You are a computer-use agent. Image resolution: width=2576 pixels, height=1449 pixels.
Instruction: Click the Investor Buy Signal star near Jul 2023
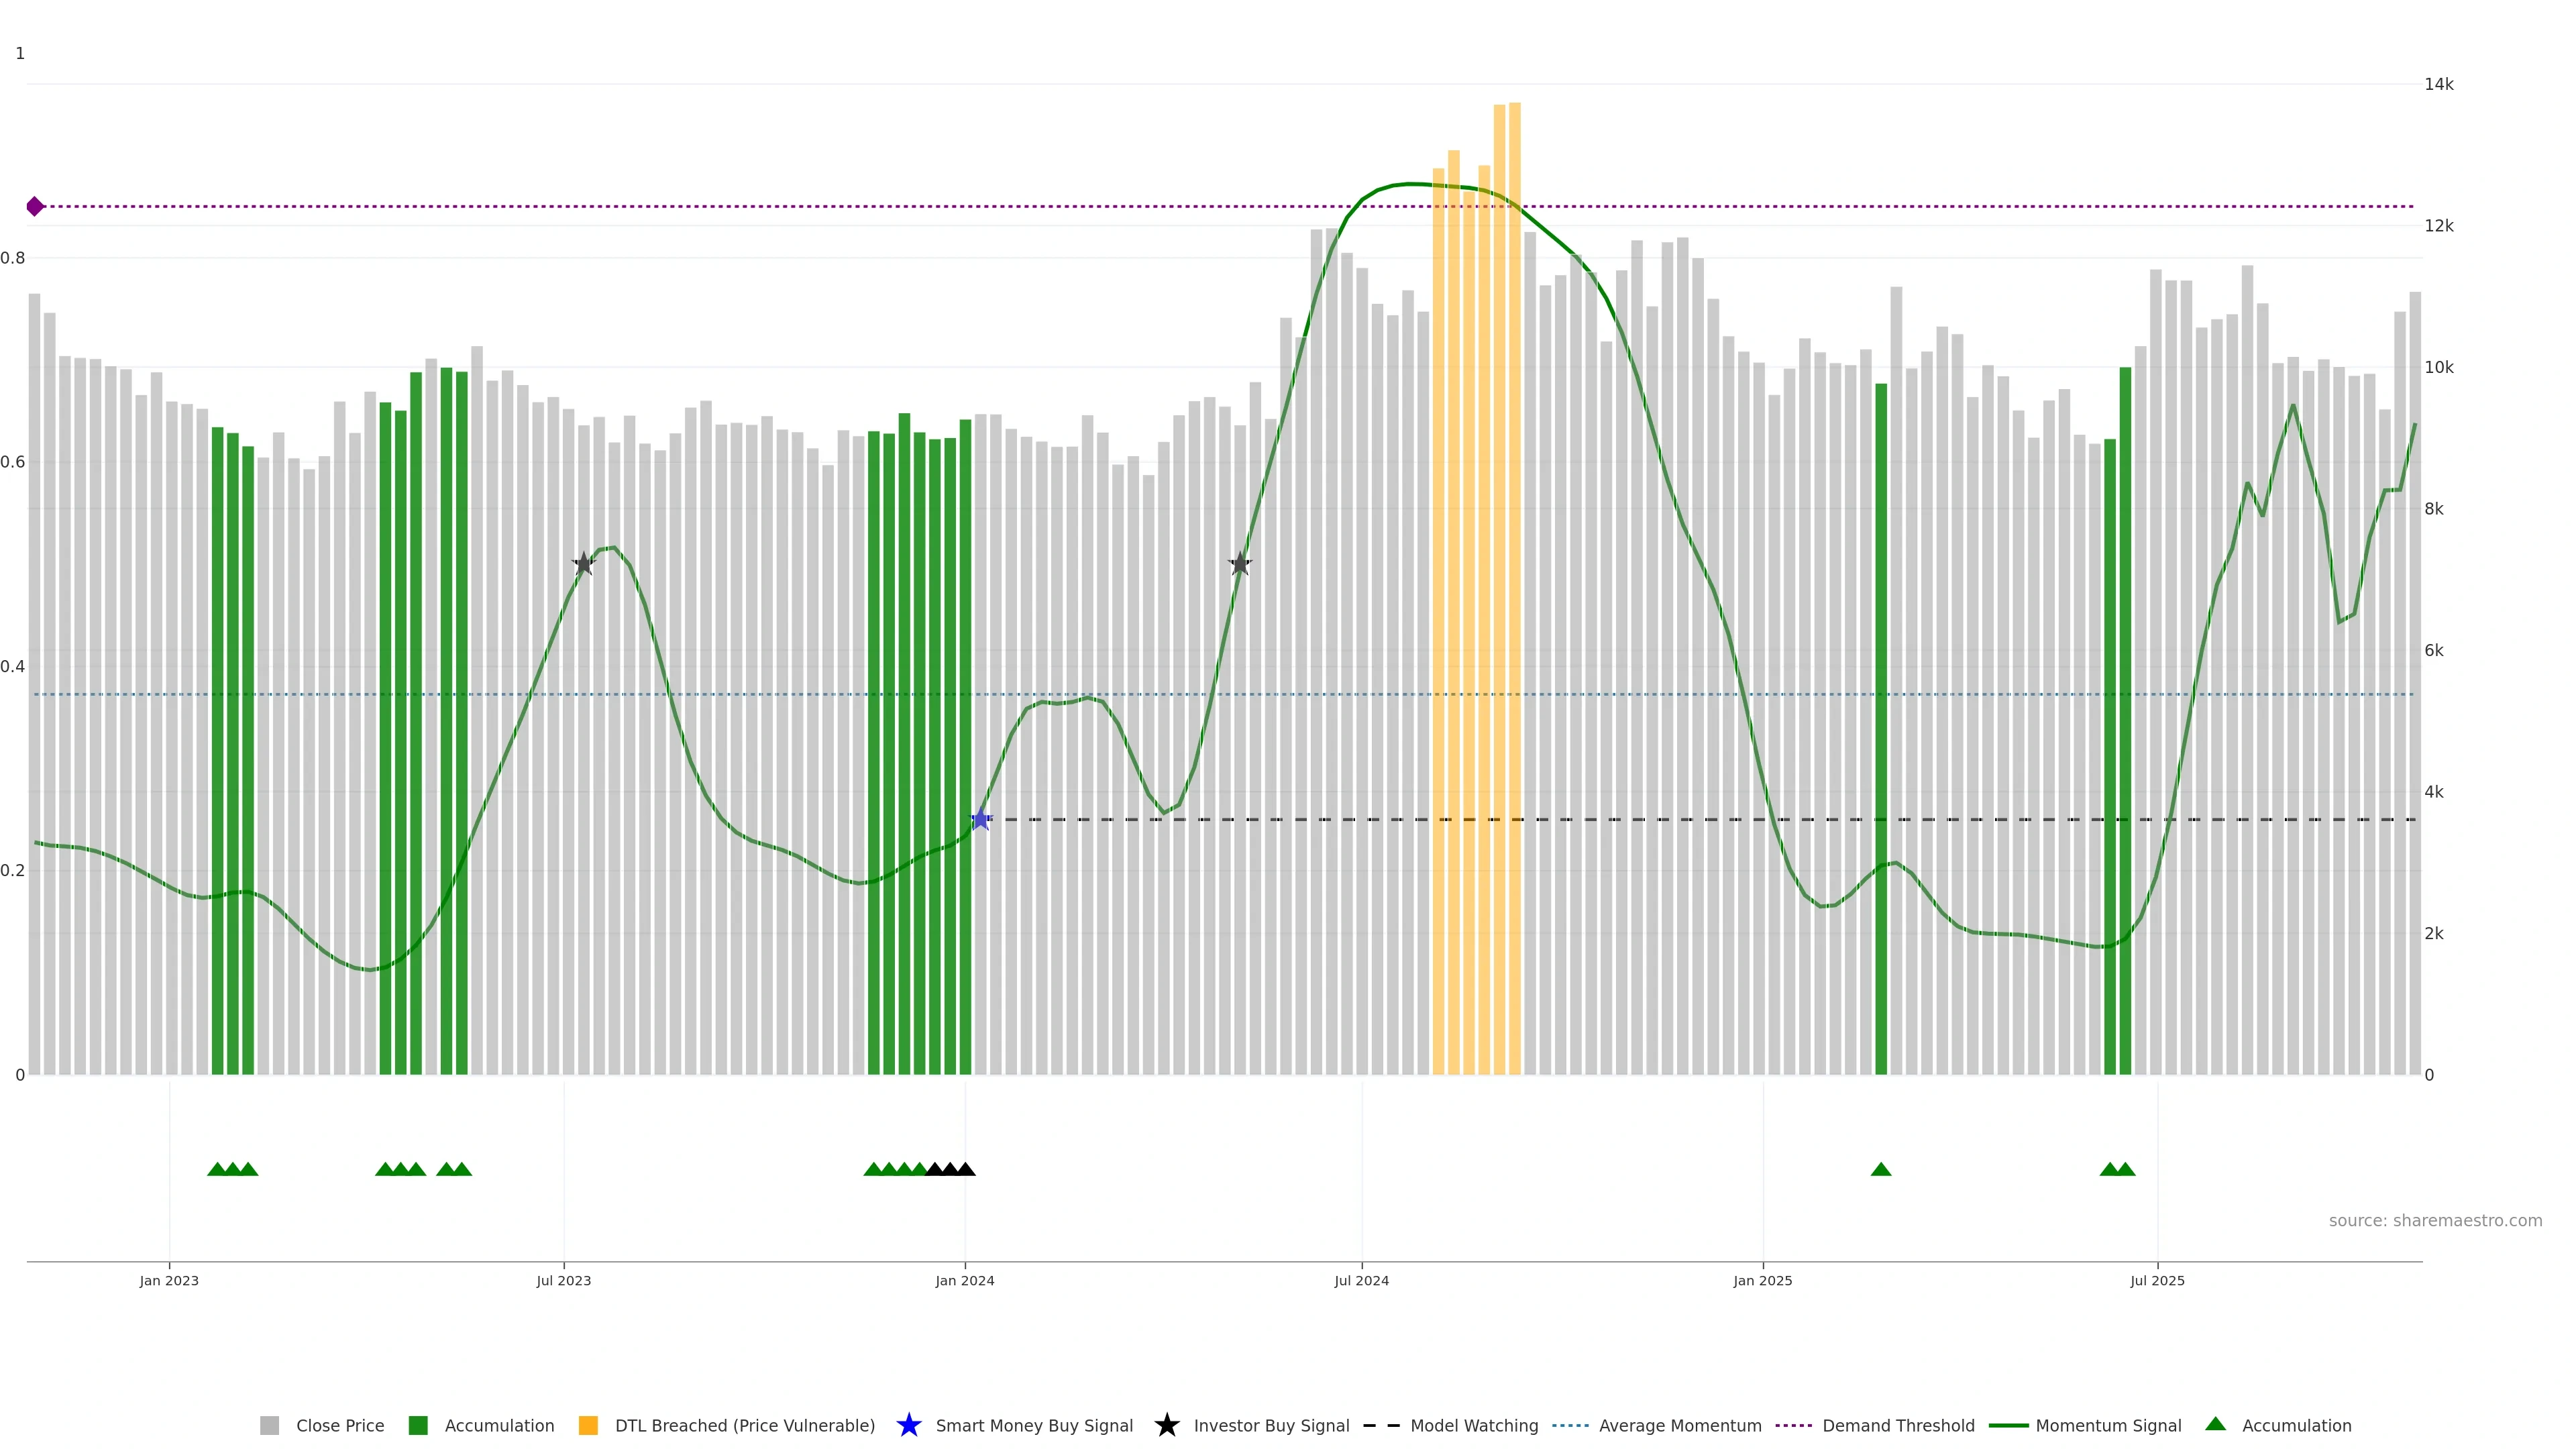click(584, 563)
